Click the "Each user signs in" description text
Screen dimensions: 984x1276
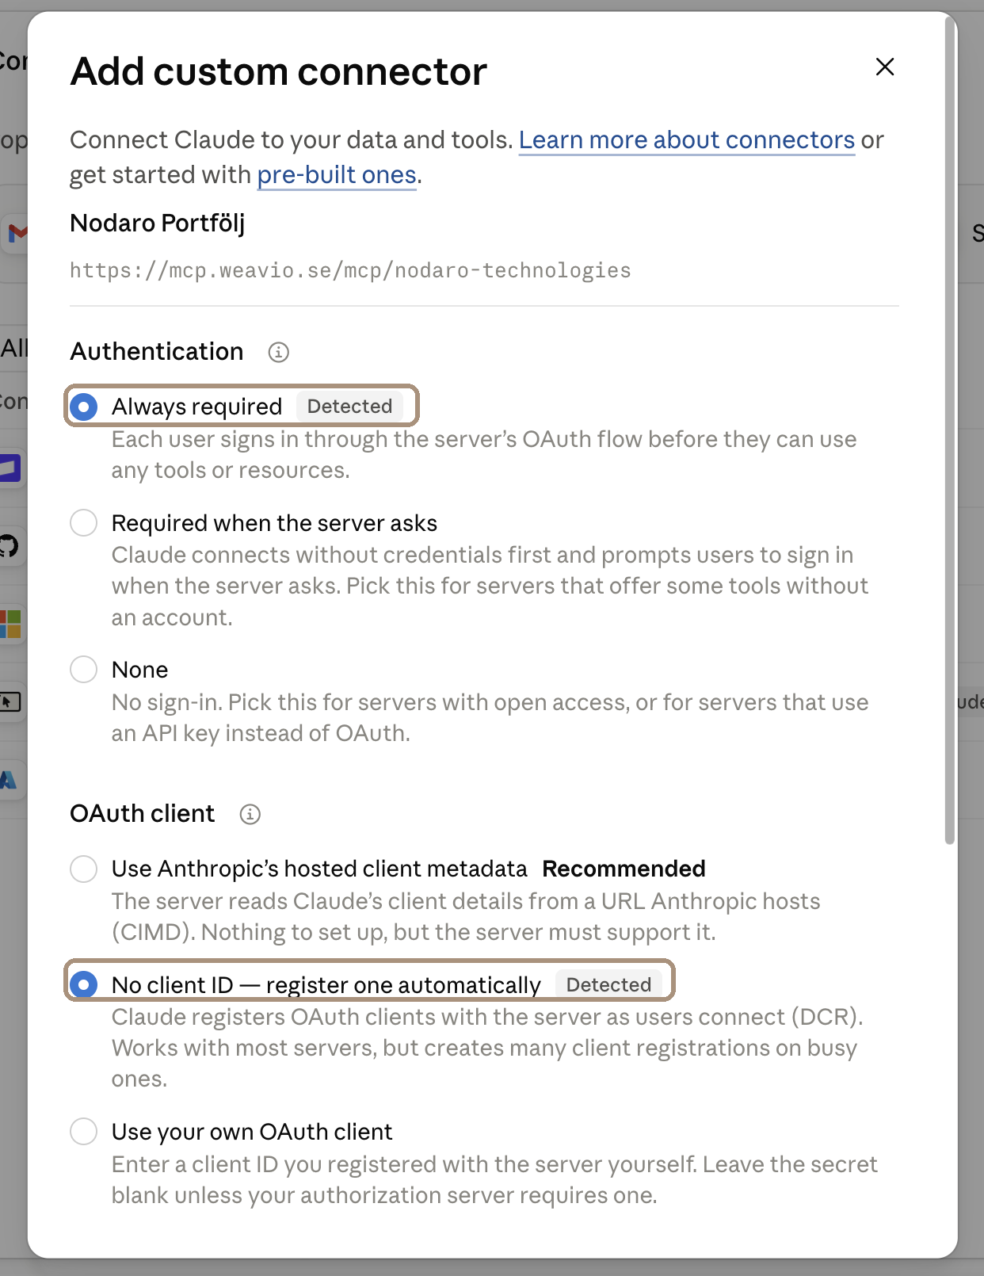coord(484,455)
